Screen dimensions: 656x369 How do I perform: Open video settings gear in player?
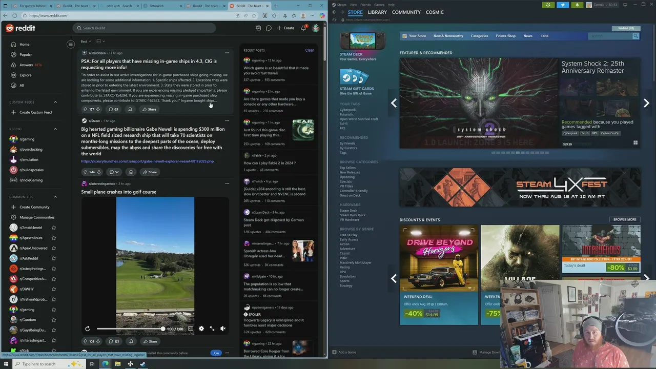click(201, 329)
